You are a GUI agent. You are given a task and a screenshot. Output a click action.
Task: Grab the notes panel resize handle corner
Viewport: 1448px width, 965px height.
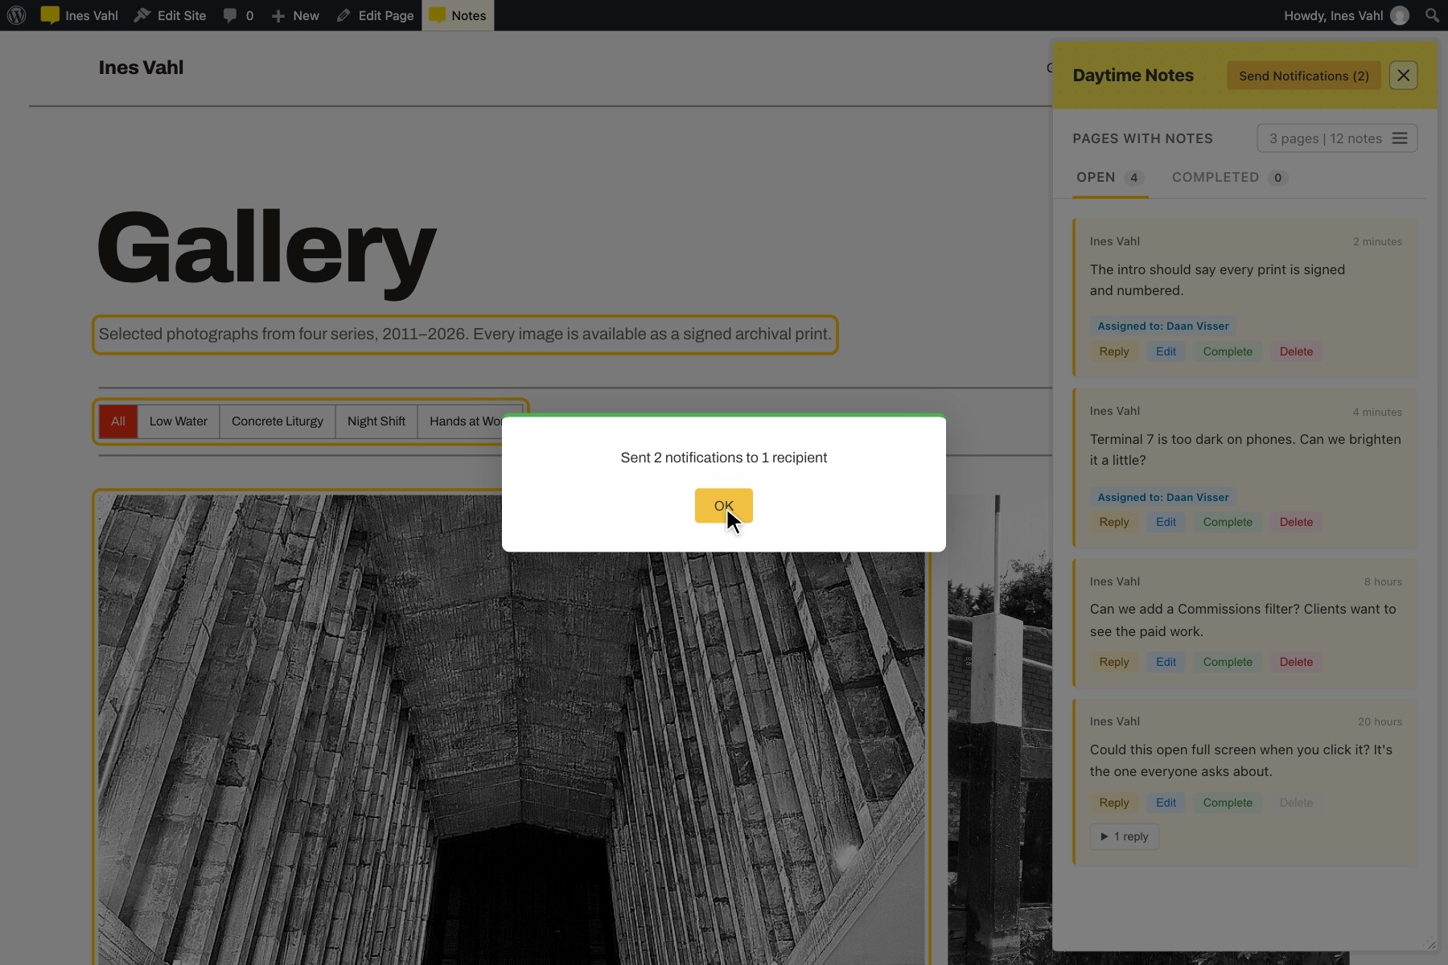pyautogui.click(x=1430, y=944)
